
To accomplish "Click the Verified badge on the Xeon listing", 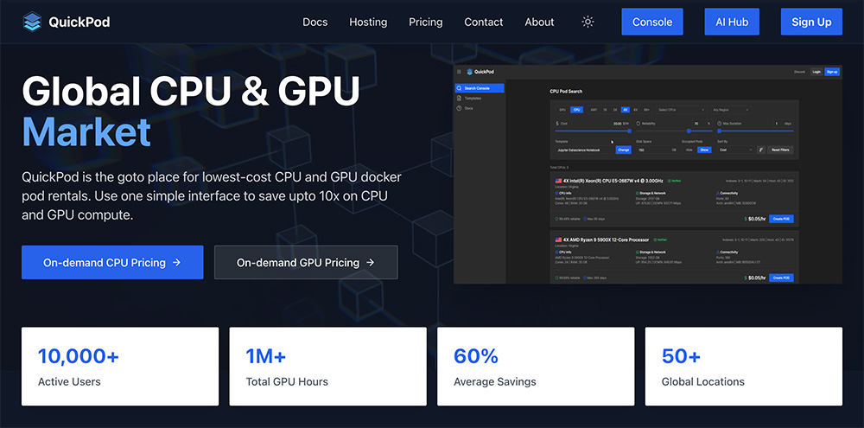I will (675, 181).
